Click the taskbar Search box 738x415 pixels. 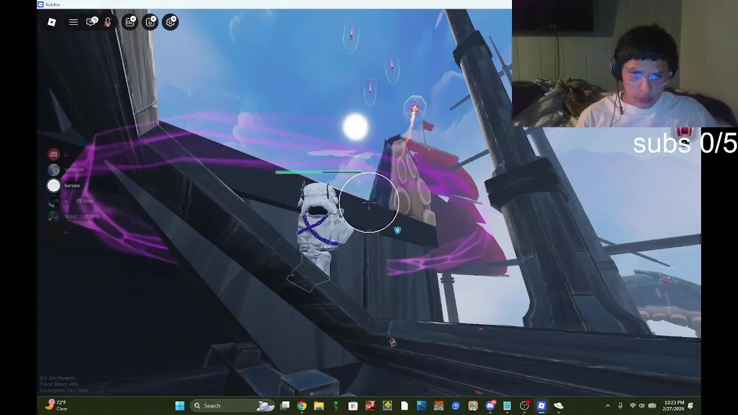(232, 406)
